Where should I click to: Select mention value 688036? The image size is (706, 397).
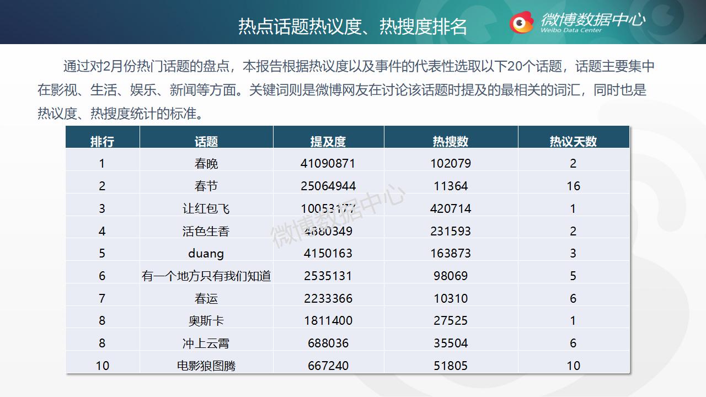(x=328, y=344)
